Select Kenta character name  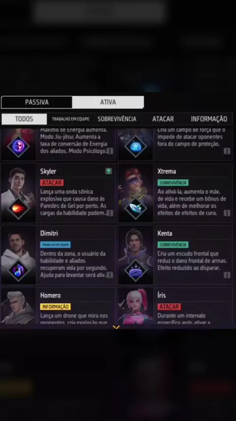[165, 233]
